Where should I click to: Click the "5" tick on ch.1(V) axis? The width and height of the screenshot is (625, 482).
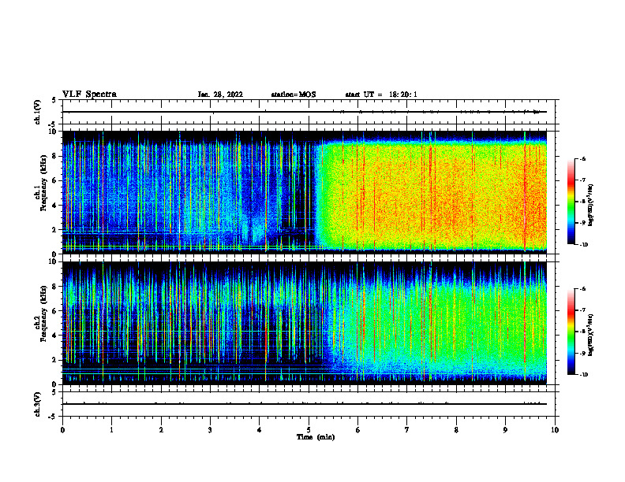click(x=54, y=100)
